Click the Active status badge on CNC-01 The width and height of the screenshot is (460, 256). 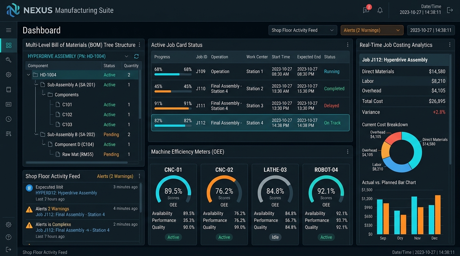(x=173, y=237)
